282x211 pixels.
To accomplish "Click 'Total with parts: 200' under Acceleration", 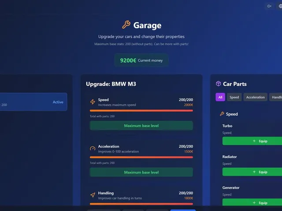I will tap(102, 163).
